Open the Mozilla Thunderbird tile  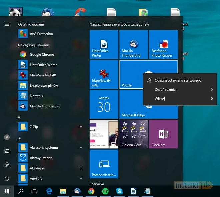[x=133, y=44]
